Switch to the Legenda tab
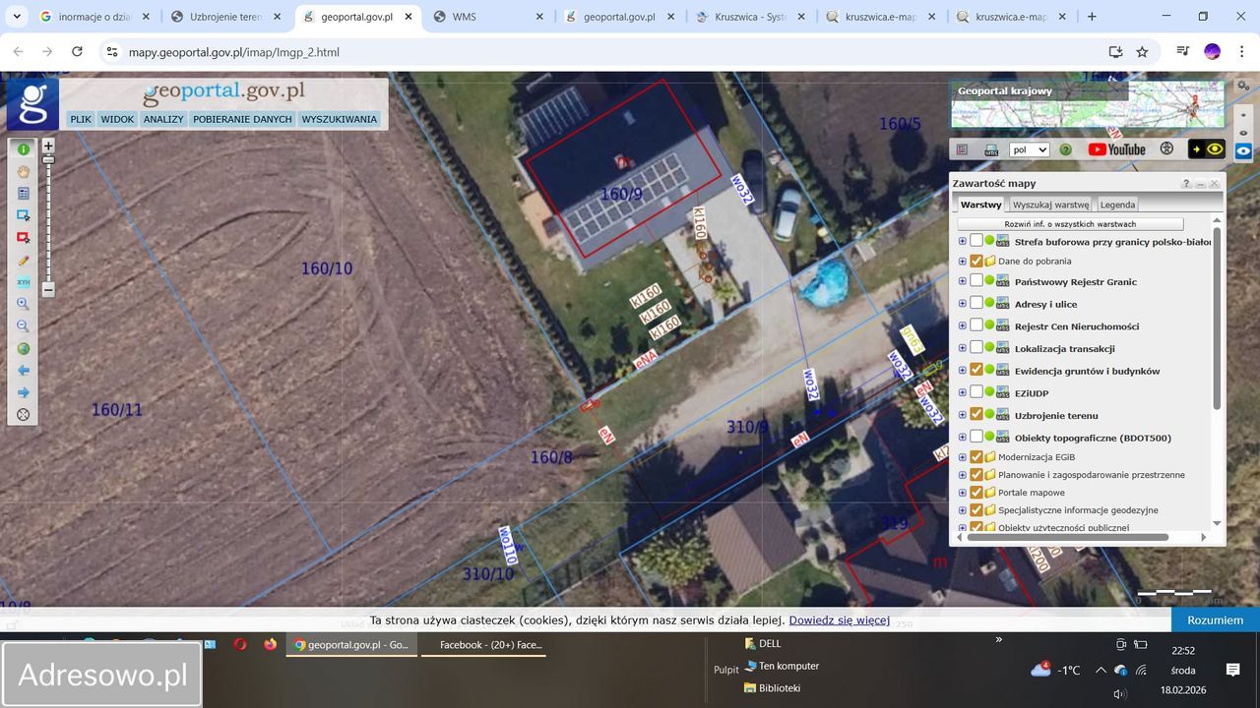This screenshot has height=708, width=1260. [1117, 205]
